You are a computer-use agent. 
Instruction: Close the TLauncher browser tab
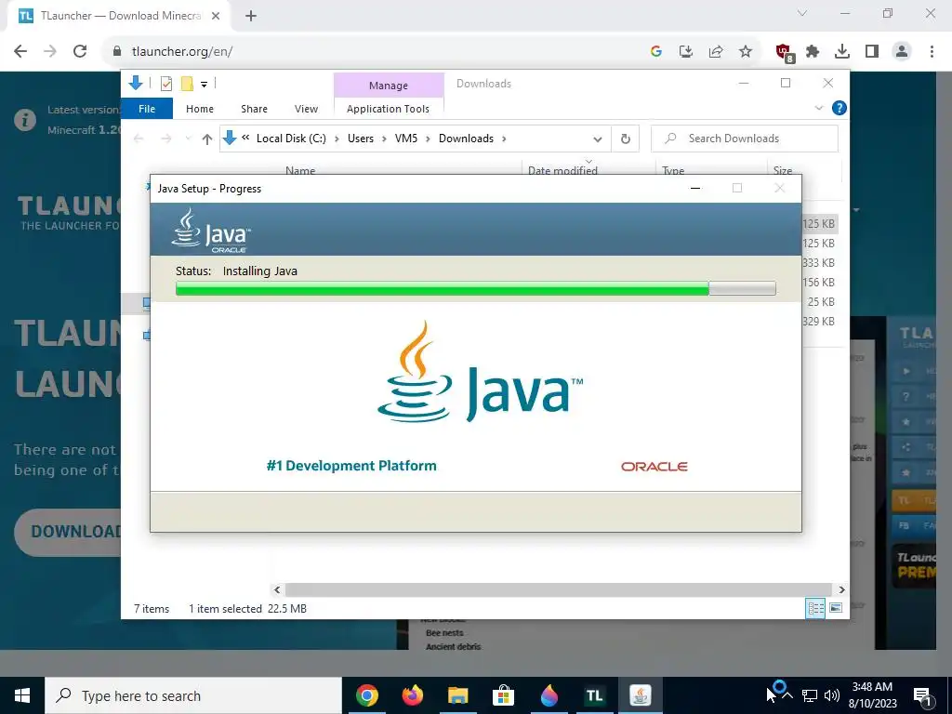point(216,17)
